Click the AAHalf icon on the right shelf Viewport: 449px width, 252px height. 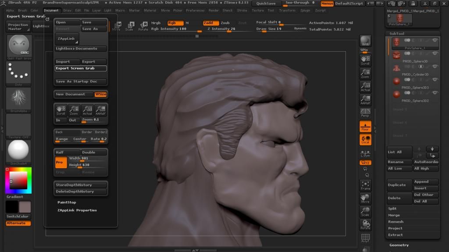[x=365, y=99]
